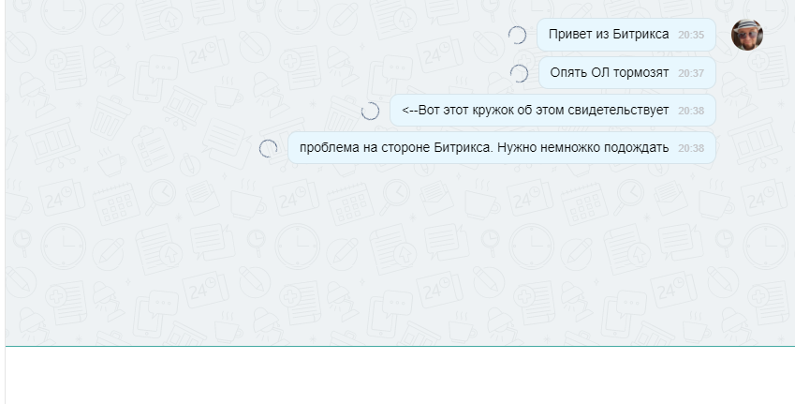Viewport: 795px width, 404px height.
Task: Click the loading spinner beside 'Привет из Битрикса'
Action: (517, 35)
